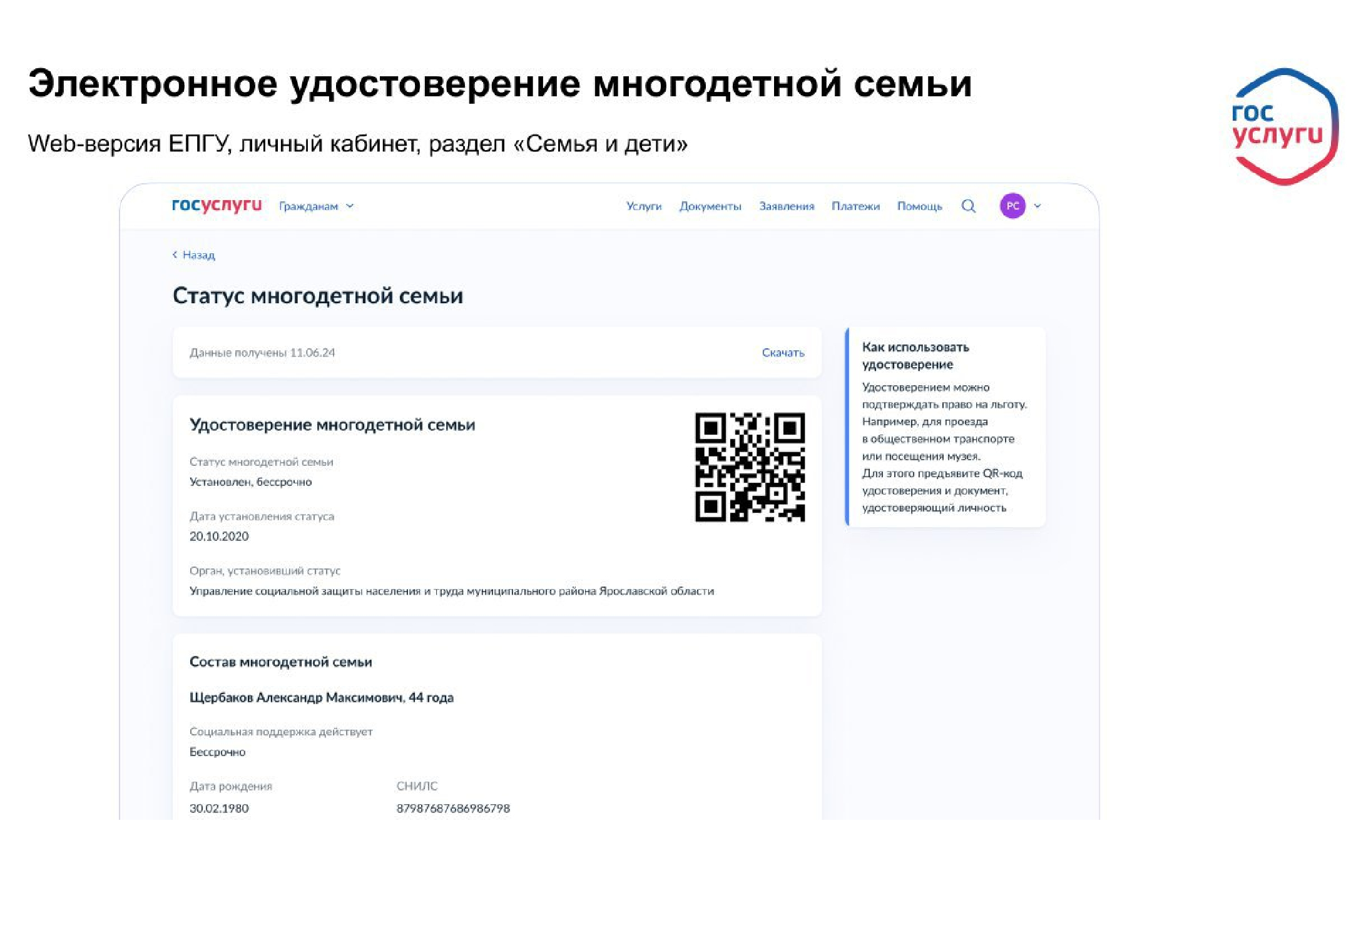This screenshot has height=938, width=1356.
Task: Click the label Статус многодетной семьи above Установлен
Action: pyautogui.click(x=262, y=462)
